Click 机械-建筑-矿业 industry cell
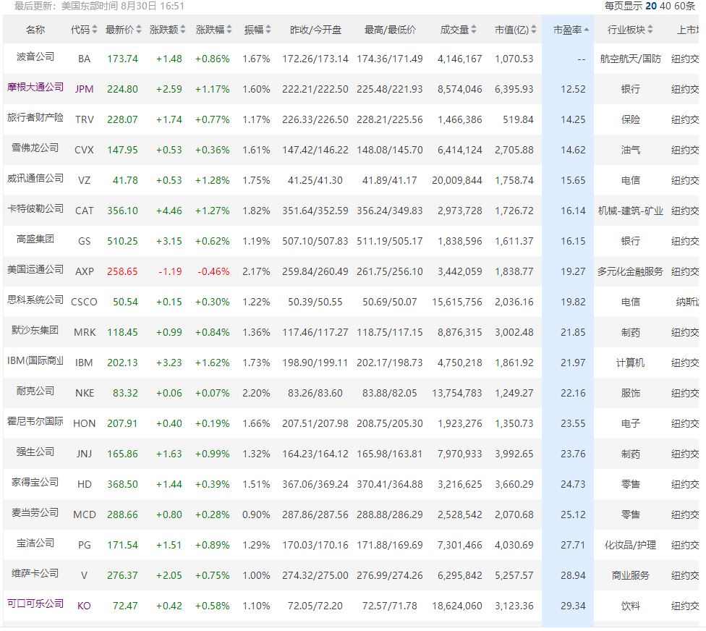Screen dimensions: 706x631 630,211
